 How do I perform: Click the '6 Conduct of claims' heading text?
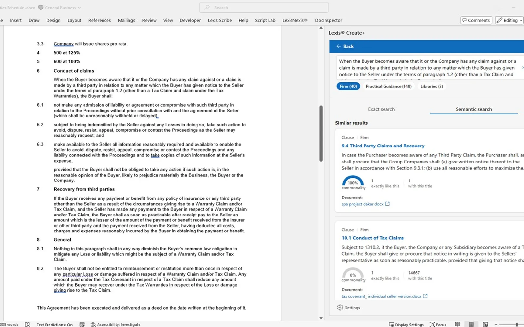click(x=74, y=71)
